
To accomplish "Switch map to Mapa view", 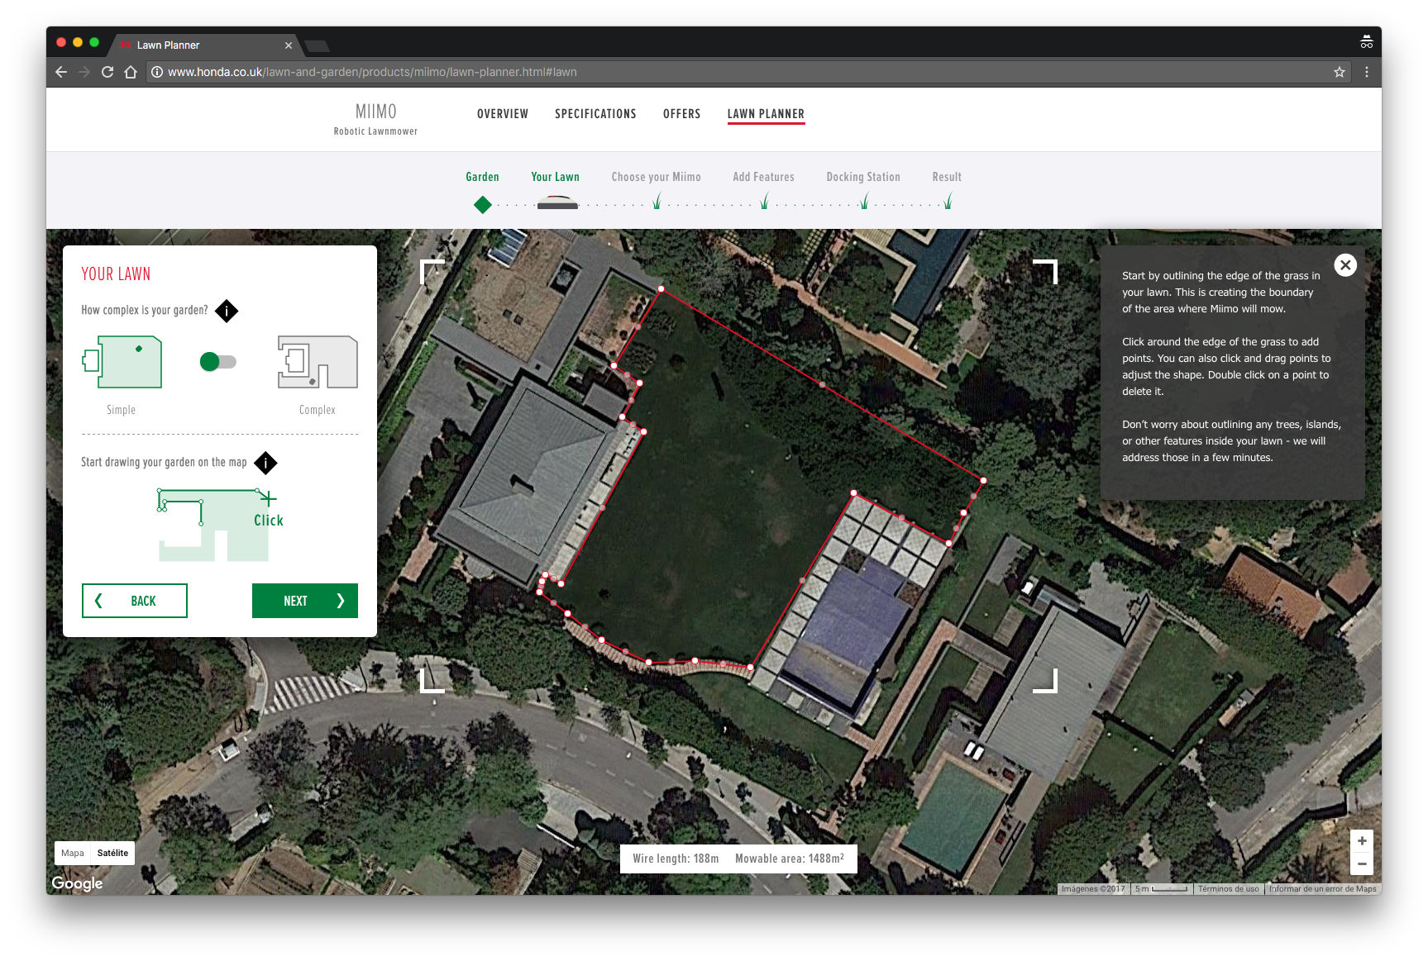I will point(73,853).
